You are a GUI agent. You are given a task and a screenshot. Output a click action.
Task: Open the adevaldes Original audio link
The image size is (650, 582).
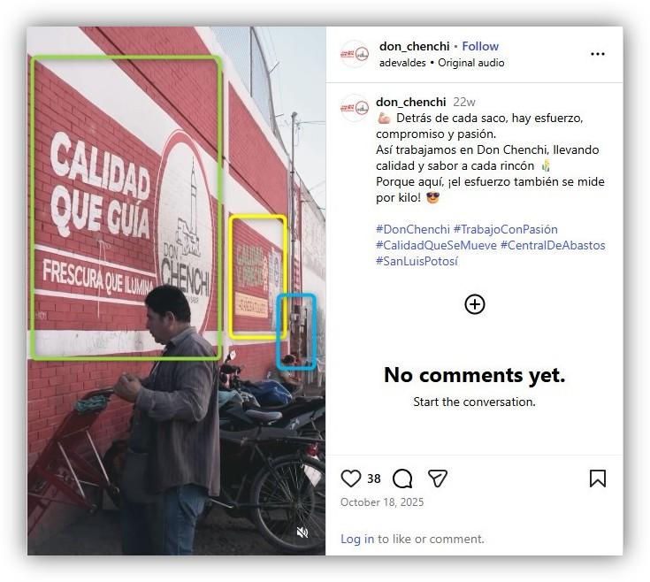441,63
